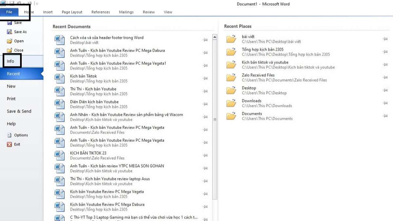Click Word icon beside Kịch bản Tiktok
The width and height of the screenshot is (393, 221).
point(60,79)
